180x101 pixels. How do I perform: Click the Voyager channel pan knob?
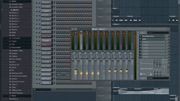37,41
